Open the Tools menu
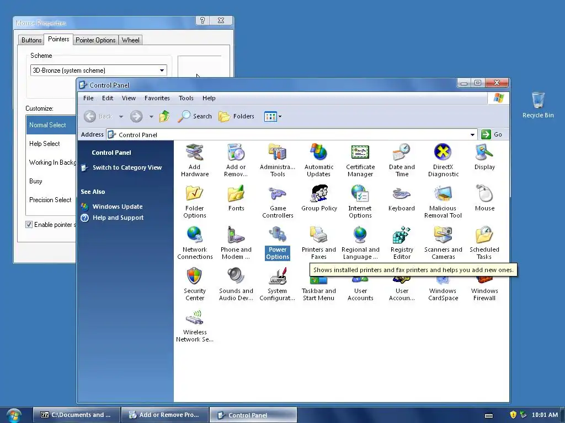This screenshot has height=423, width=565. 186,98
